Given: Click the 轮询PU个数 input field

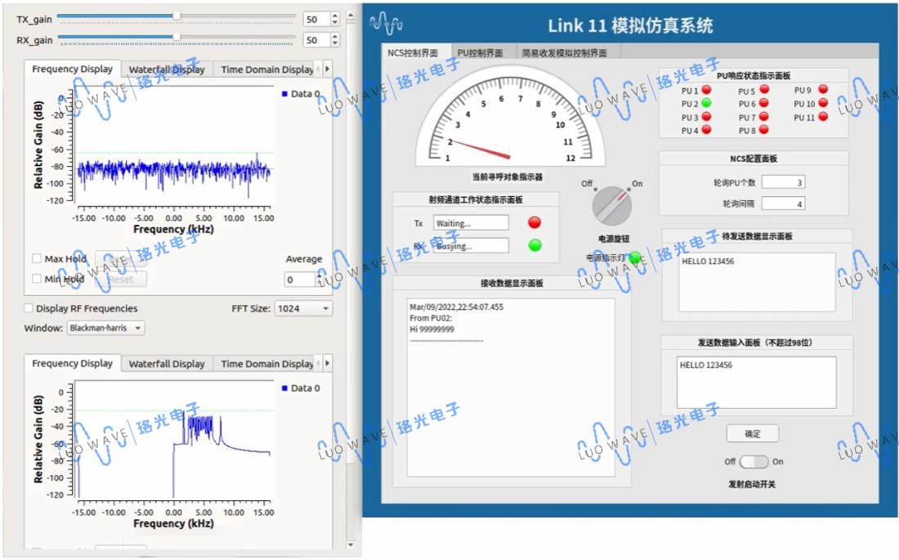Looking at the screenshot, I should click(x=783, y=182).
